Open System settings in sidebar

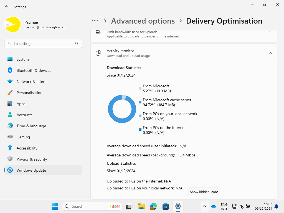(x=22, y=59)
